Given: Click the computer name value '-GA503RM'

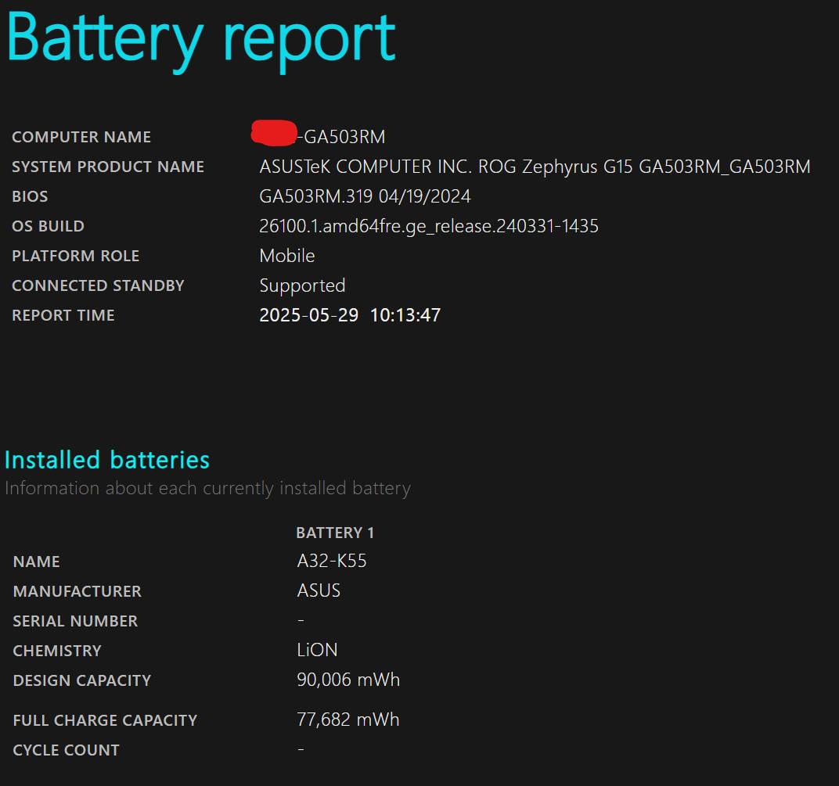Looking at the screenshot, I should click(x=341, y=137).
